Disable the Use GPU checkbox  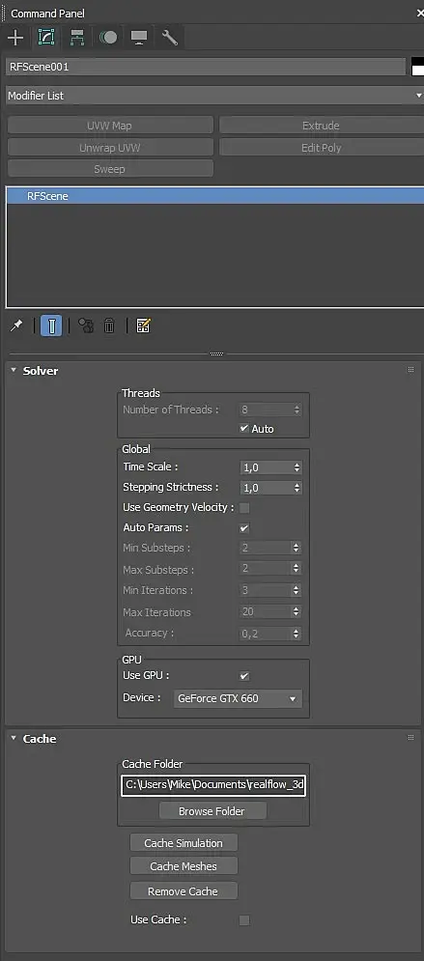coord(244,676)
